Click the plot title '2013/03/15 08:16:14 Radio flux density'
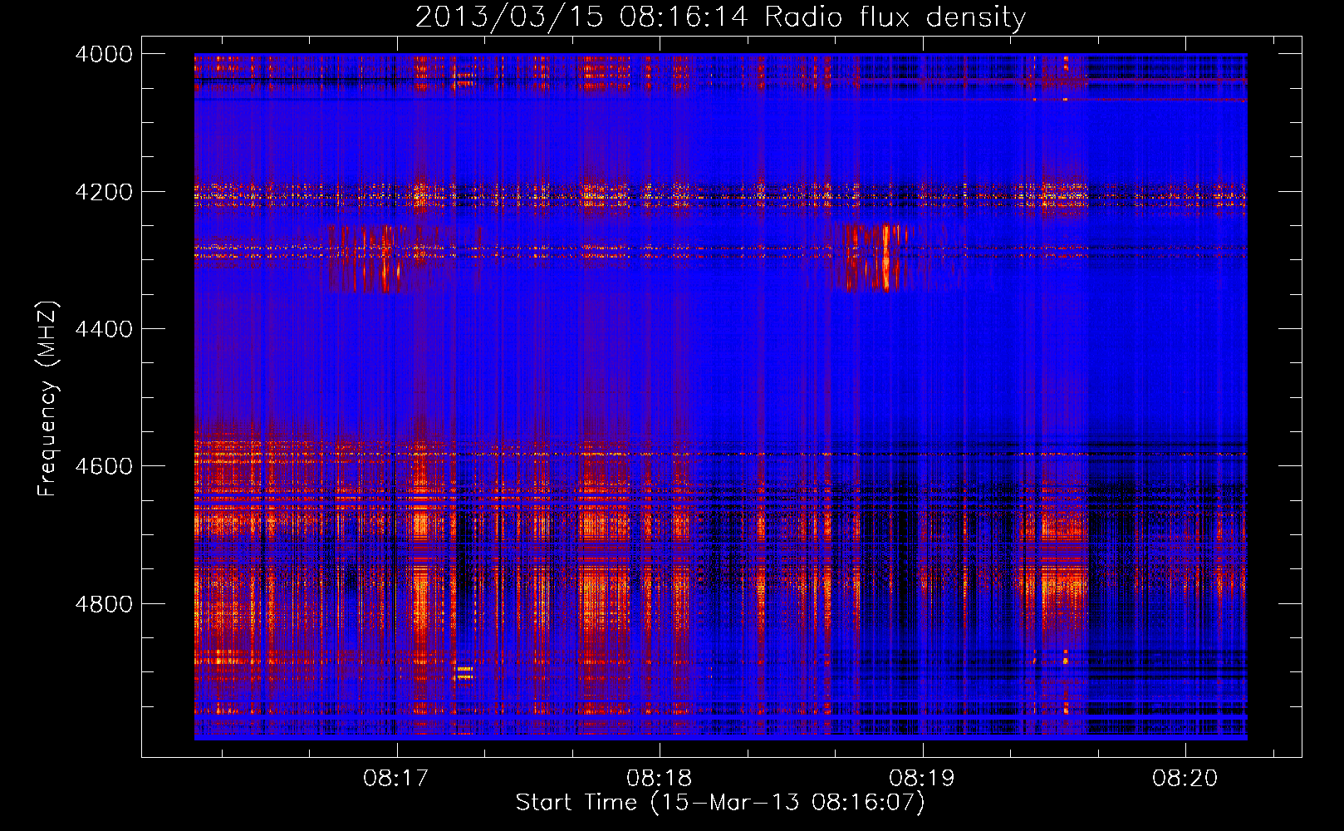This screenshot has height=831, width=1344. click(x=720, y=17)
